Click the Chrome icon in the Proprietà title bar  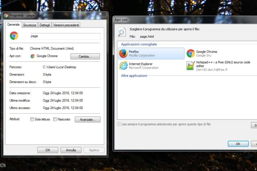pos(6,16)
